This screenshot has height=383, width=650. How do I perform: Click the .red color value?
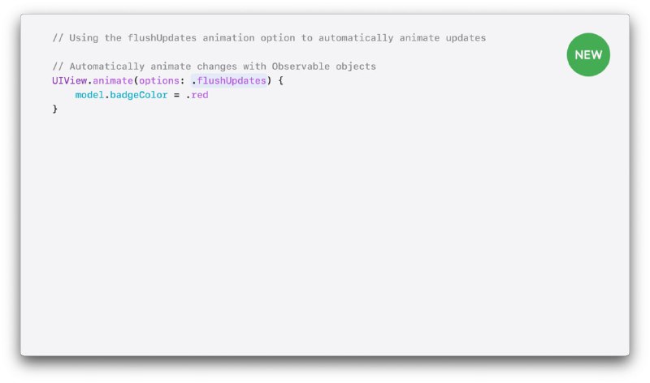(x=197, y=95)
